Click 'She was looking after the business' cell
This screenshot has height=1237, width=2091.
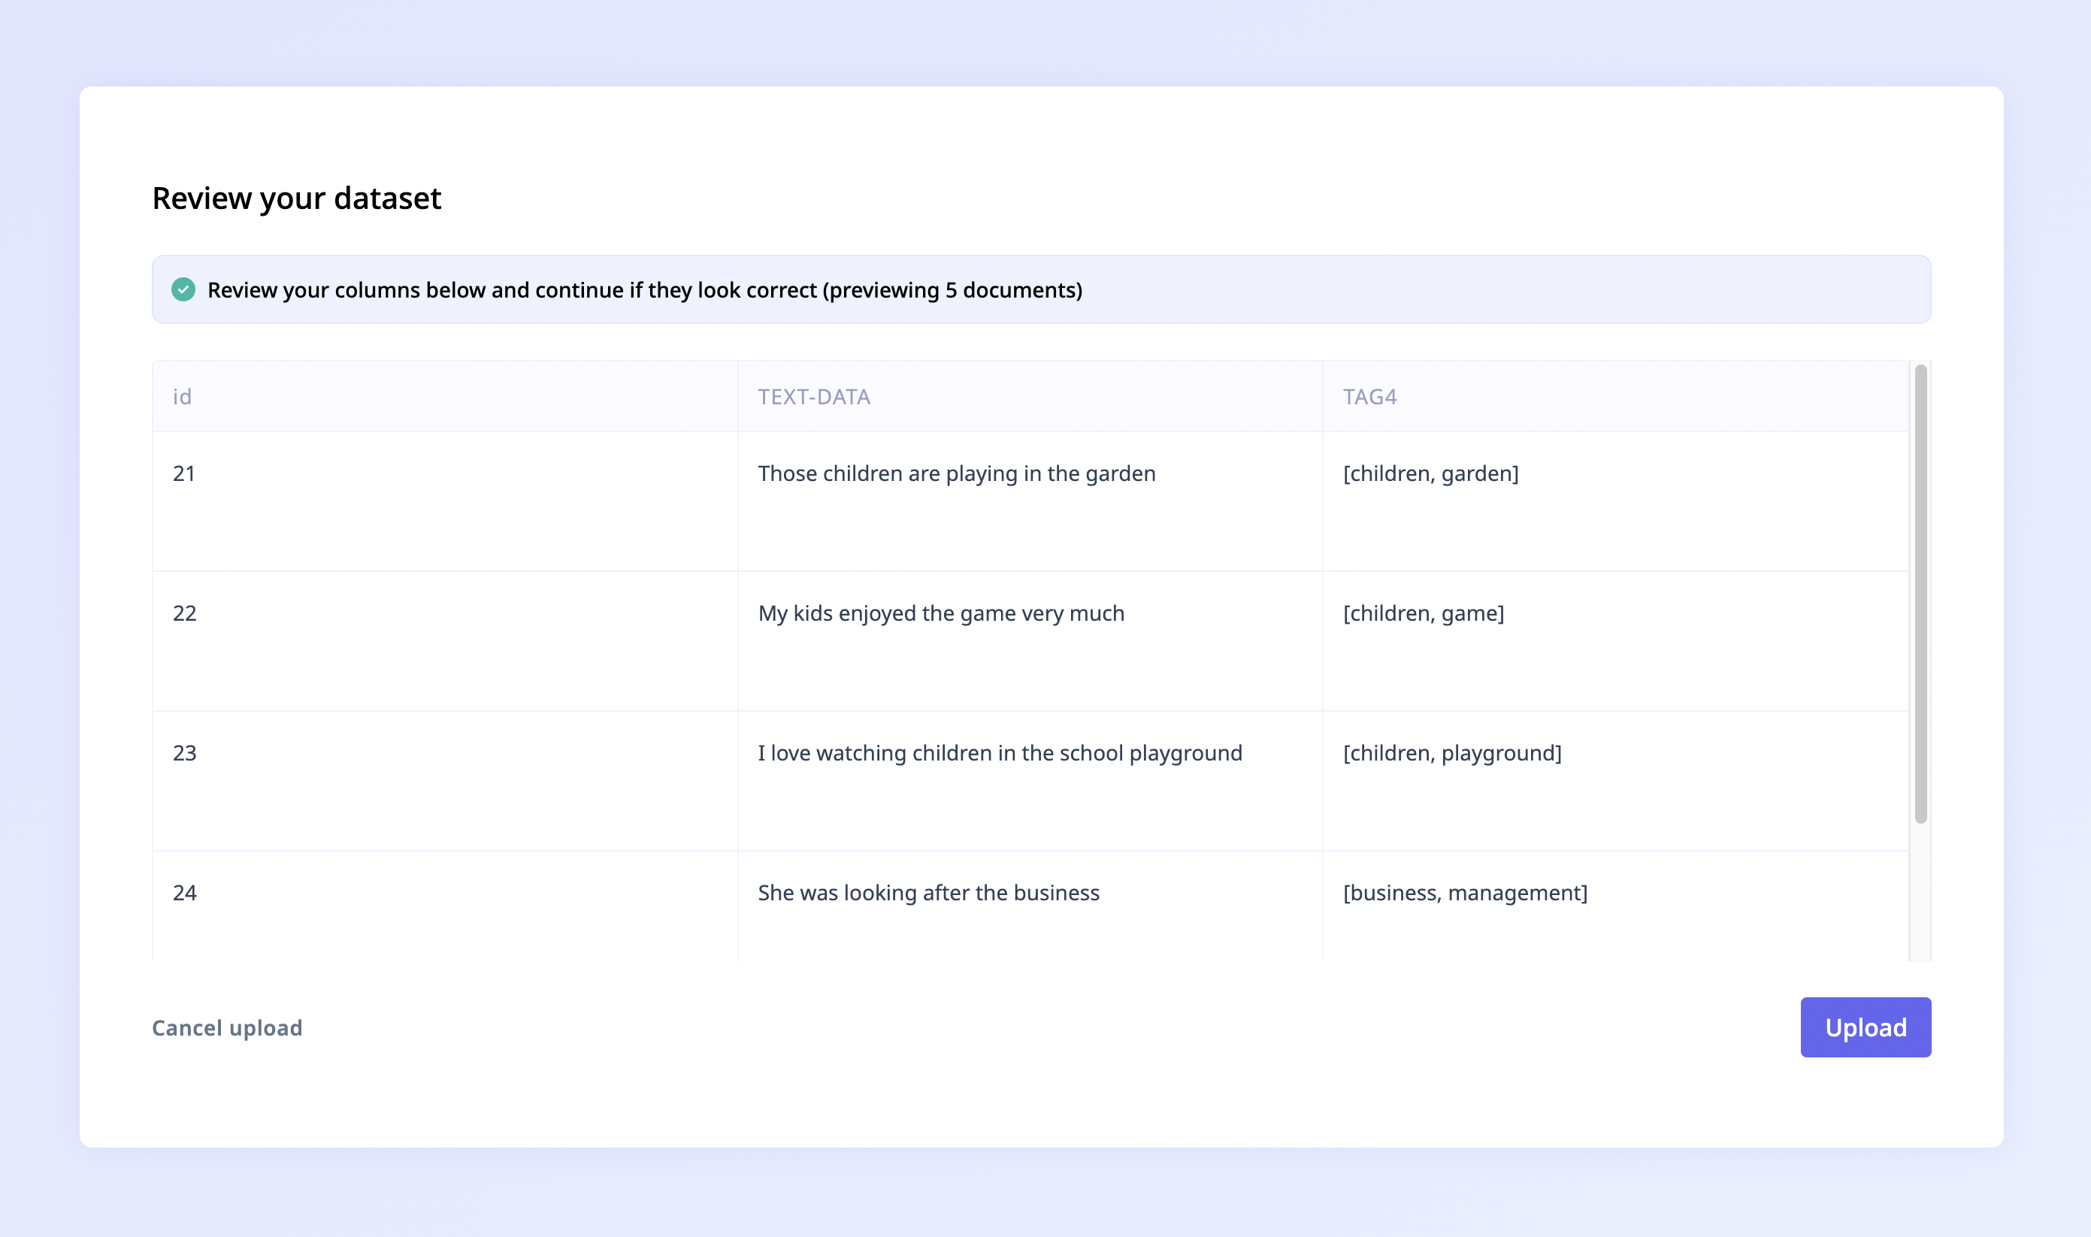coord(928,893)
